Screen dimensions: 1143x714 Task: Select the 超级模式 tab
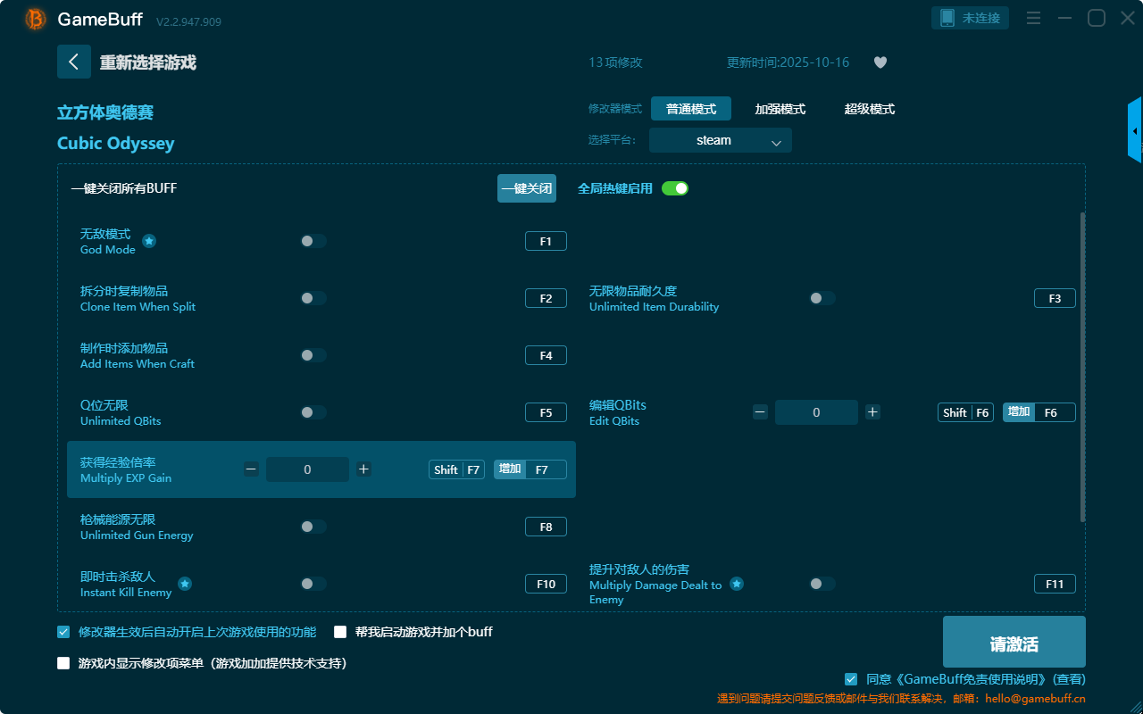[x=869, y=109]
